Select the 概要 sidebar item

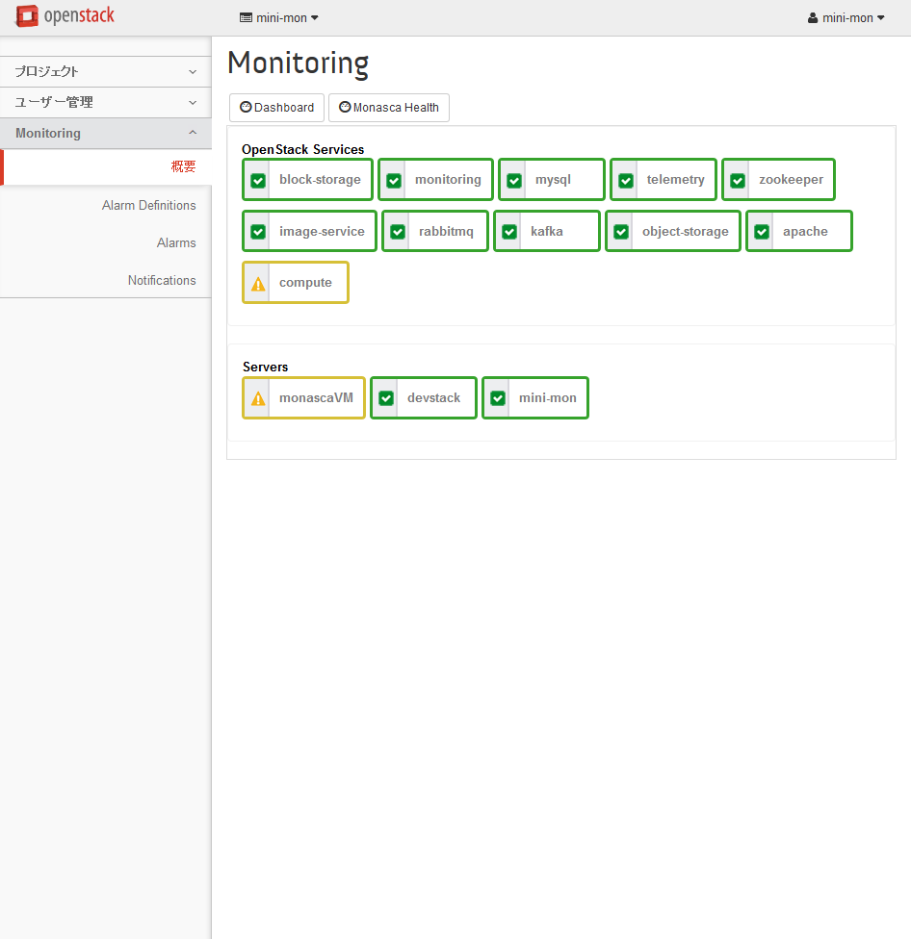[x=107, y=167]
